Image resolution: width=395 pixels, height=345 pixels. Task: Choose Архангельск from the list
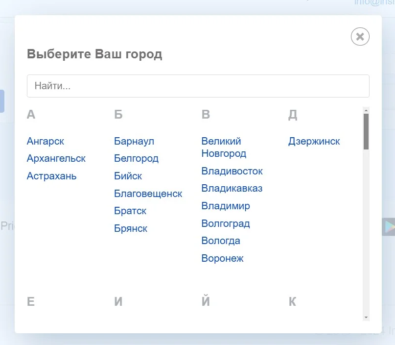(56, 158)
